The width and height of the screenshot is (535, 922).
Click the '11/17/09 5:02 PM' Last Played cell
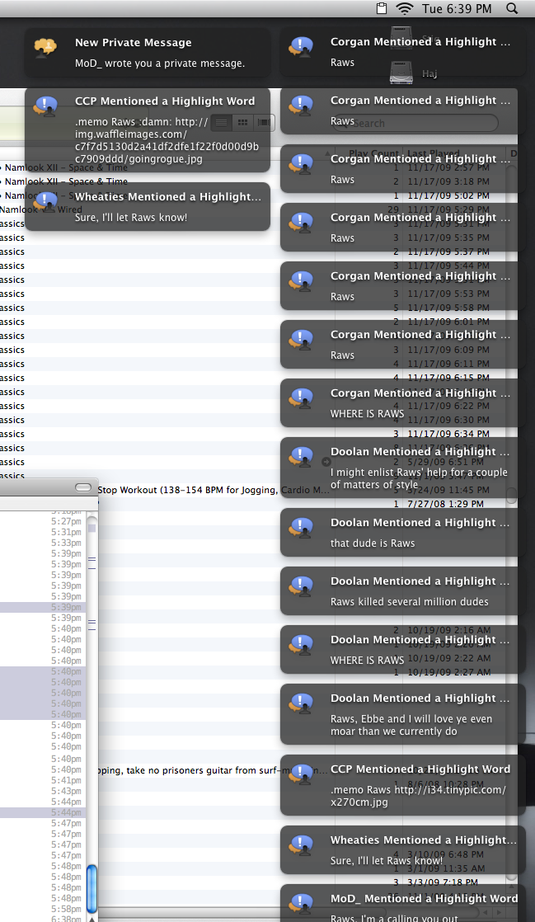tap(448, 195)
